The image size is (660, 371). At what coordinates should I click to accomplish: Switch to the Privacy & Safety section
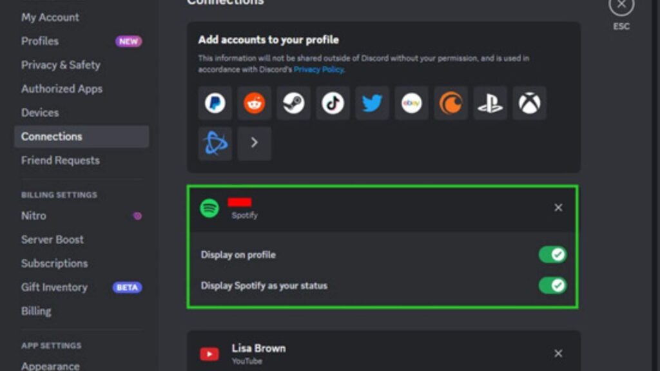coord(60,64)
